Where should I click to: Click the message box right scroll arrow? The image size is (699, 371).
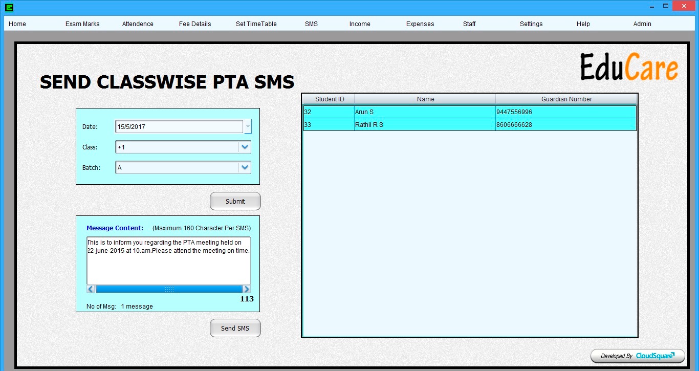tap(246, 289)
